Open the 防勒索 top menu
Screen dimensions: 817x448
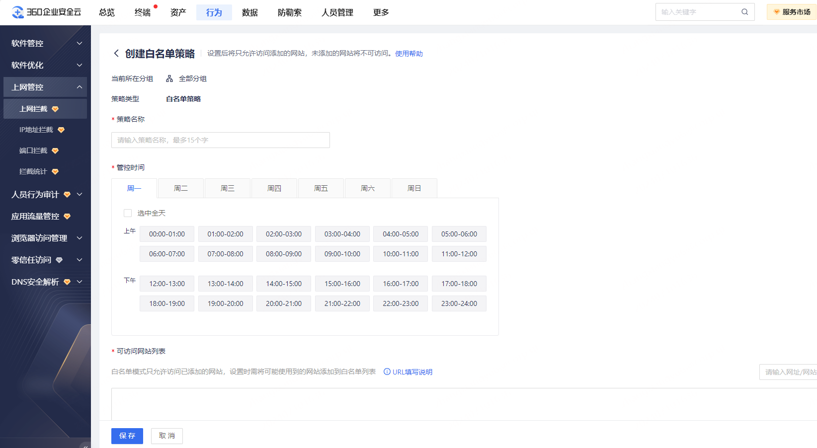[289, 12]
